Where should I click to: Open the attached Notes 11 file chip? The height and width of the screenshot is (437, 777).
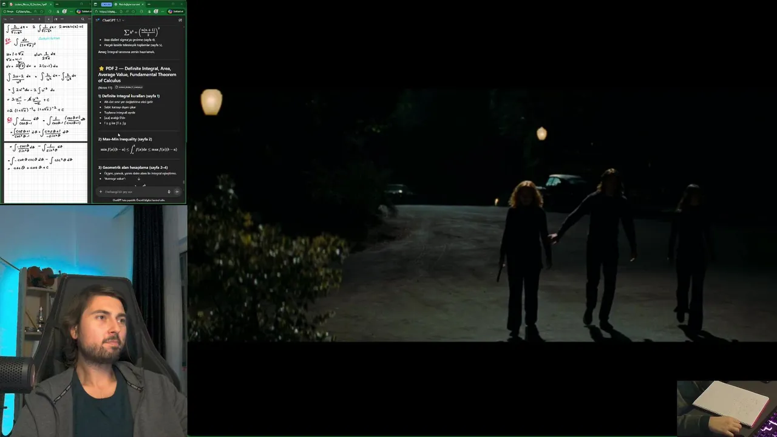[x=129, y=87]
